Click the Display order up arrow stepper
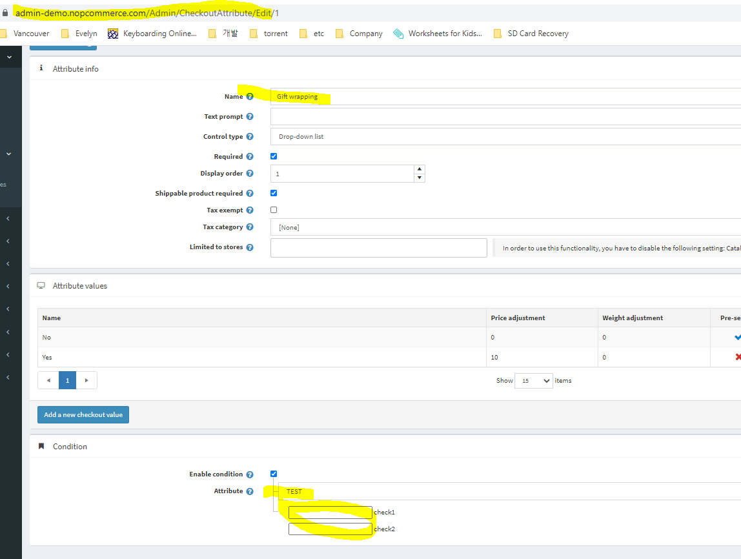 (420, 169)
